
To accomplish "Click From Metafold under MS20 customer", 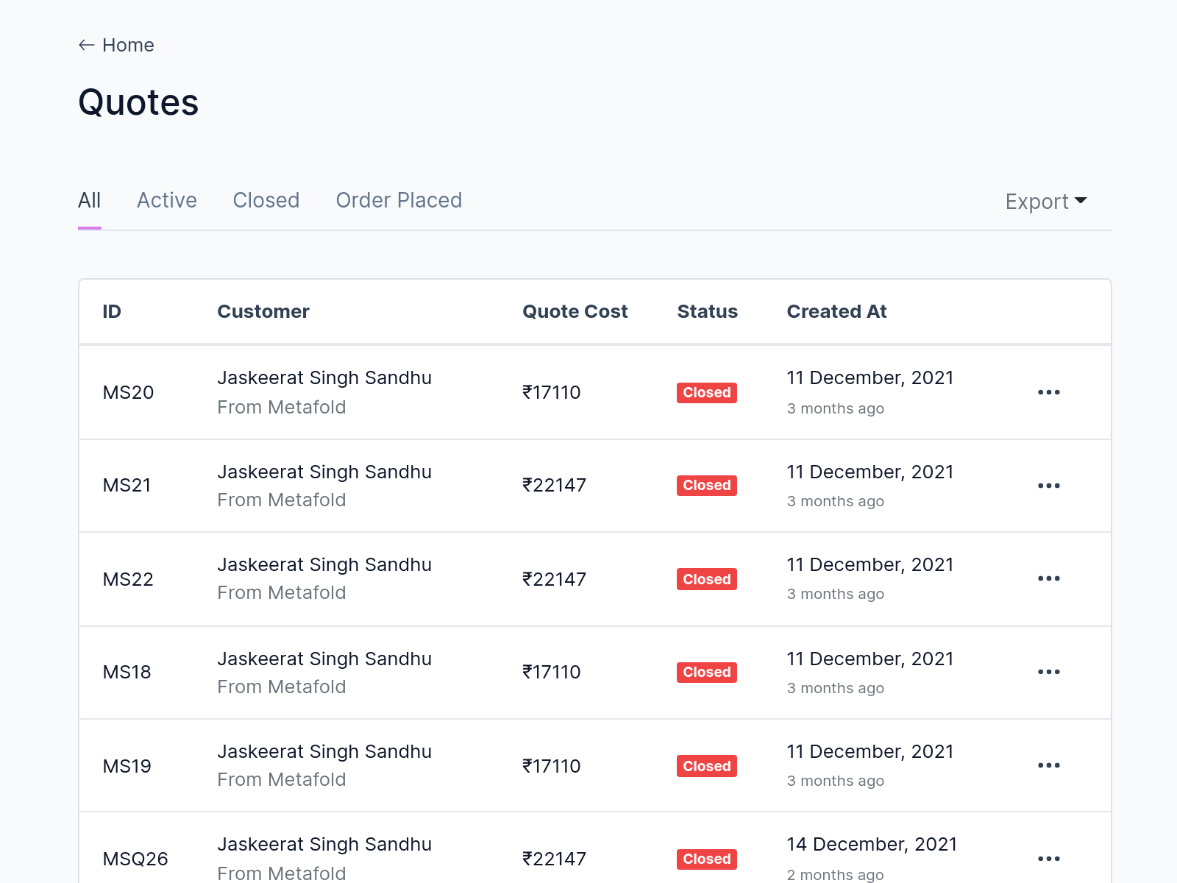I will (282, 407).
